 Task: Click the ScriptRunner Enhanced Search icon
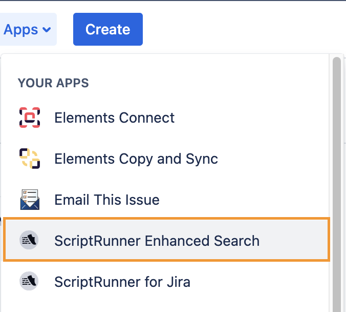(29, 240)
